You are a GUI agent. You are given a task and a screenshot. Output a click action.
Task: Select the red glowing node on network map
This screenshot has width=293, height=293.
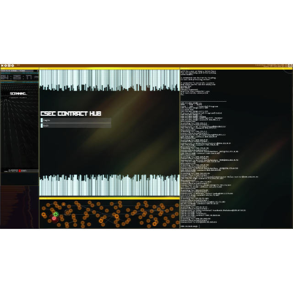54,218
